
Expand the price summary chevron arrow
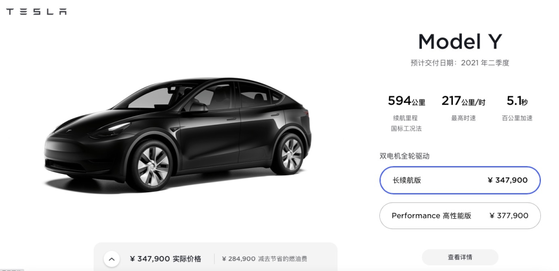click(x=112, y=259)
